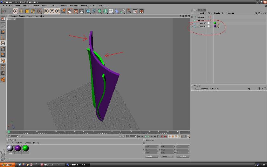Switch to the second Object Manager tab
The height and width of the screenshot is (167, 267).
click(x=202, y=10)
